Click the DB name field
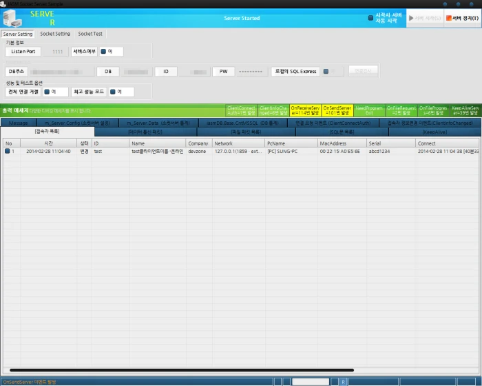The height and width of the screenshot is (386, 482). pos(137,72)
